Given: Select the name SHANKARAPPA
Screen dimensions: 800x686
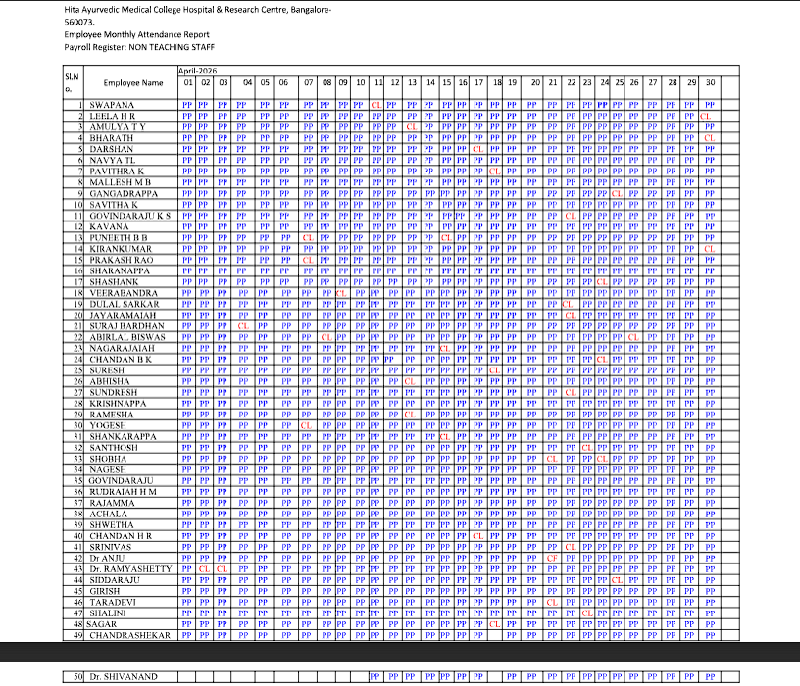Looking at the screenshot, I should [x=123, y=437].
